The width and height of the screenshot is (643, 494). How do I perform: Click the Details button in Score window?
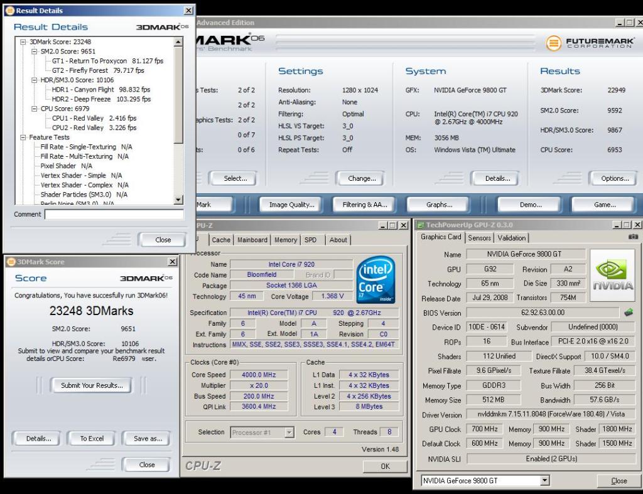coord(38,439)
